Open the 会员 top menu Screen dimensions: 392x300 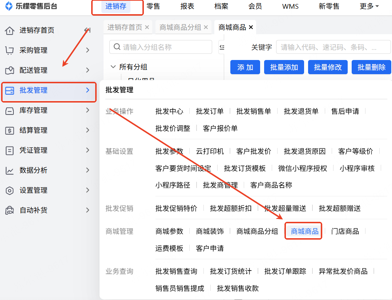tap(255, 6)
